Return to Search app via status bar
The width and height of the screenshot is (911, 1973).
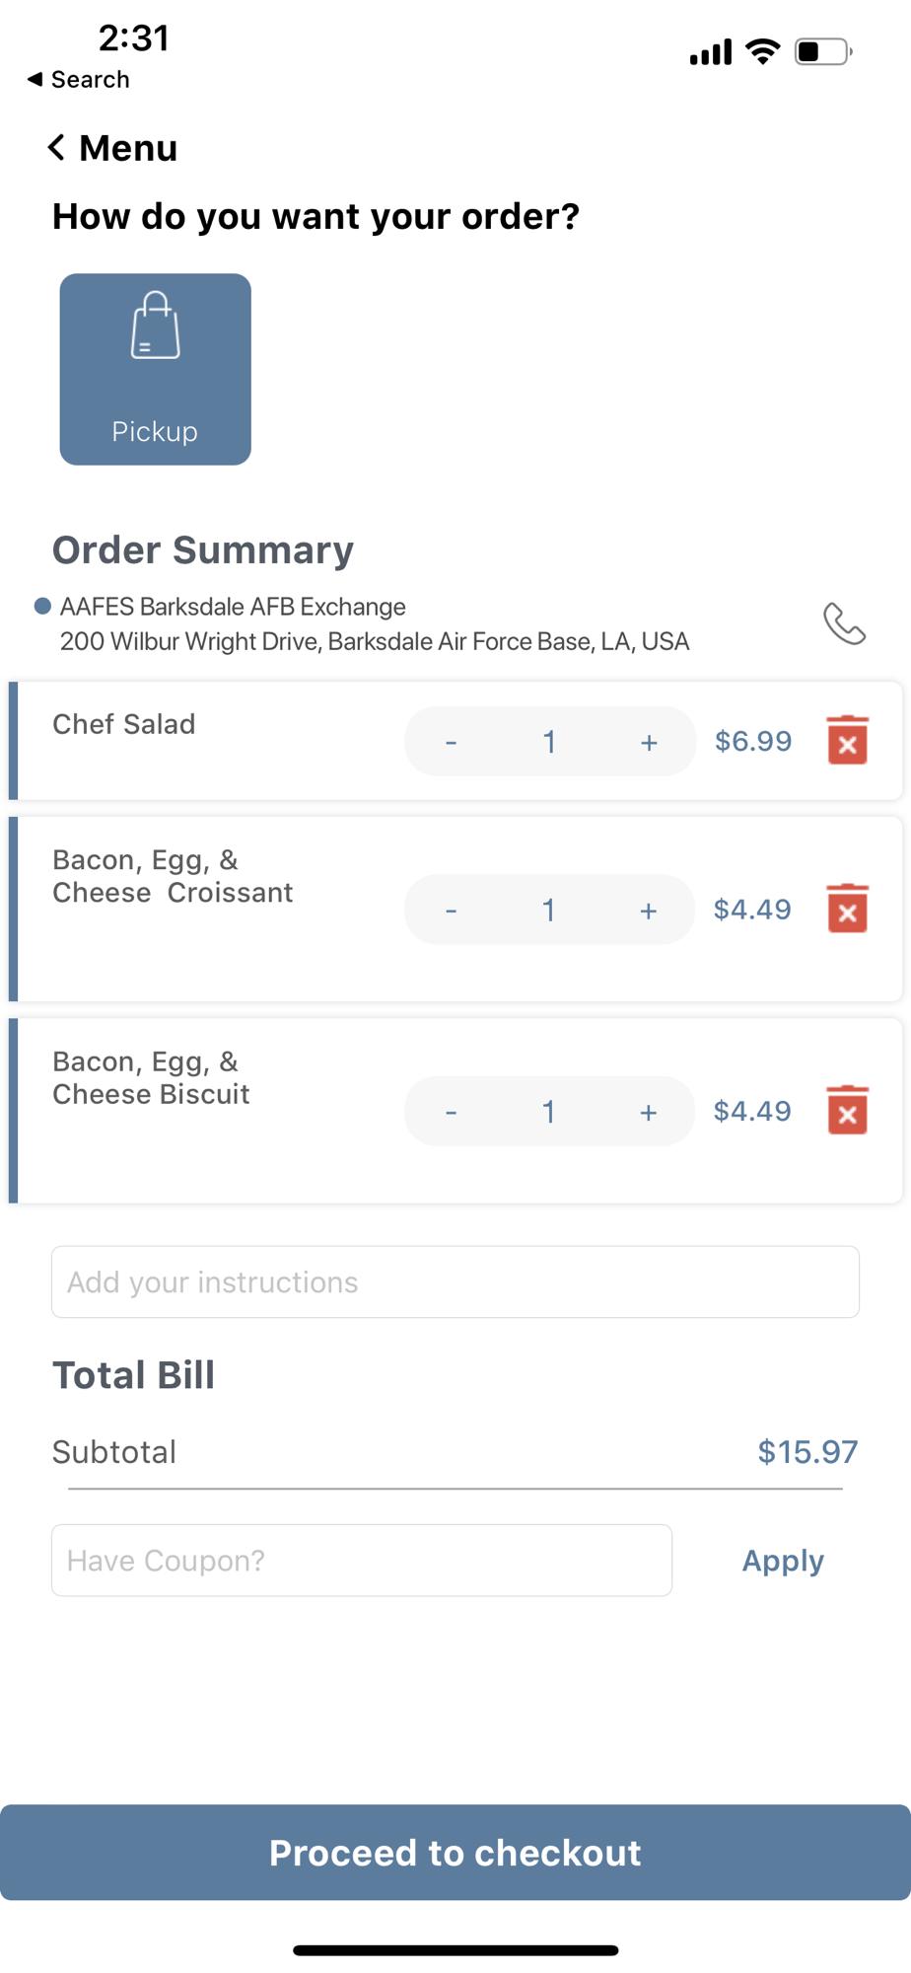pyautogui.click(x=79, y=80)
